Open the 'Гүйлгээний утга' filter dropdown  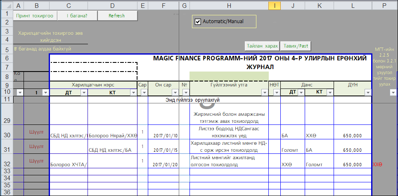pyautogui.click(x=264, y=93)
